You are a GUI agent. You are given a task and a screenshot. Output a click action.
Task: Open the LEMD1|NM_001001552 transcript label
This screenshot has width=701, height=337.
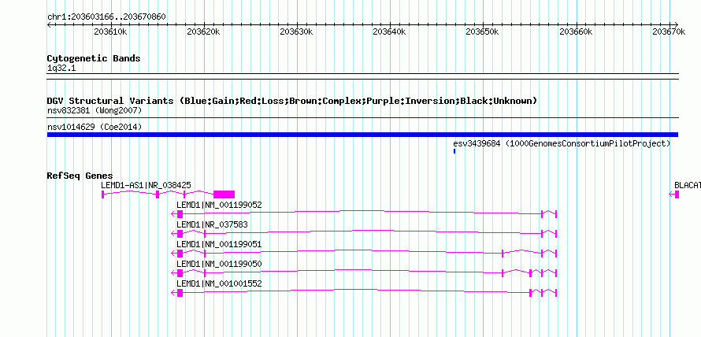pos(219,283)
